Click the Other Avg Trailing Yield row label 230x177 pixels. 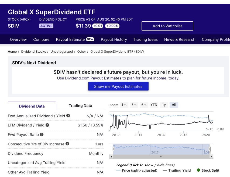point(29,172)
